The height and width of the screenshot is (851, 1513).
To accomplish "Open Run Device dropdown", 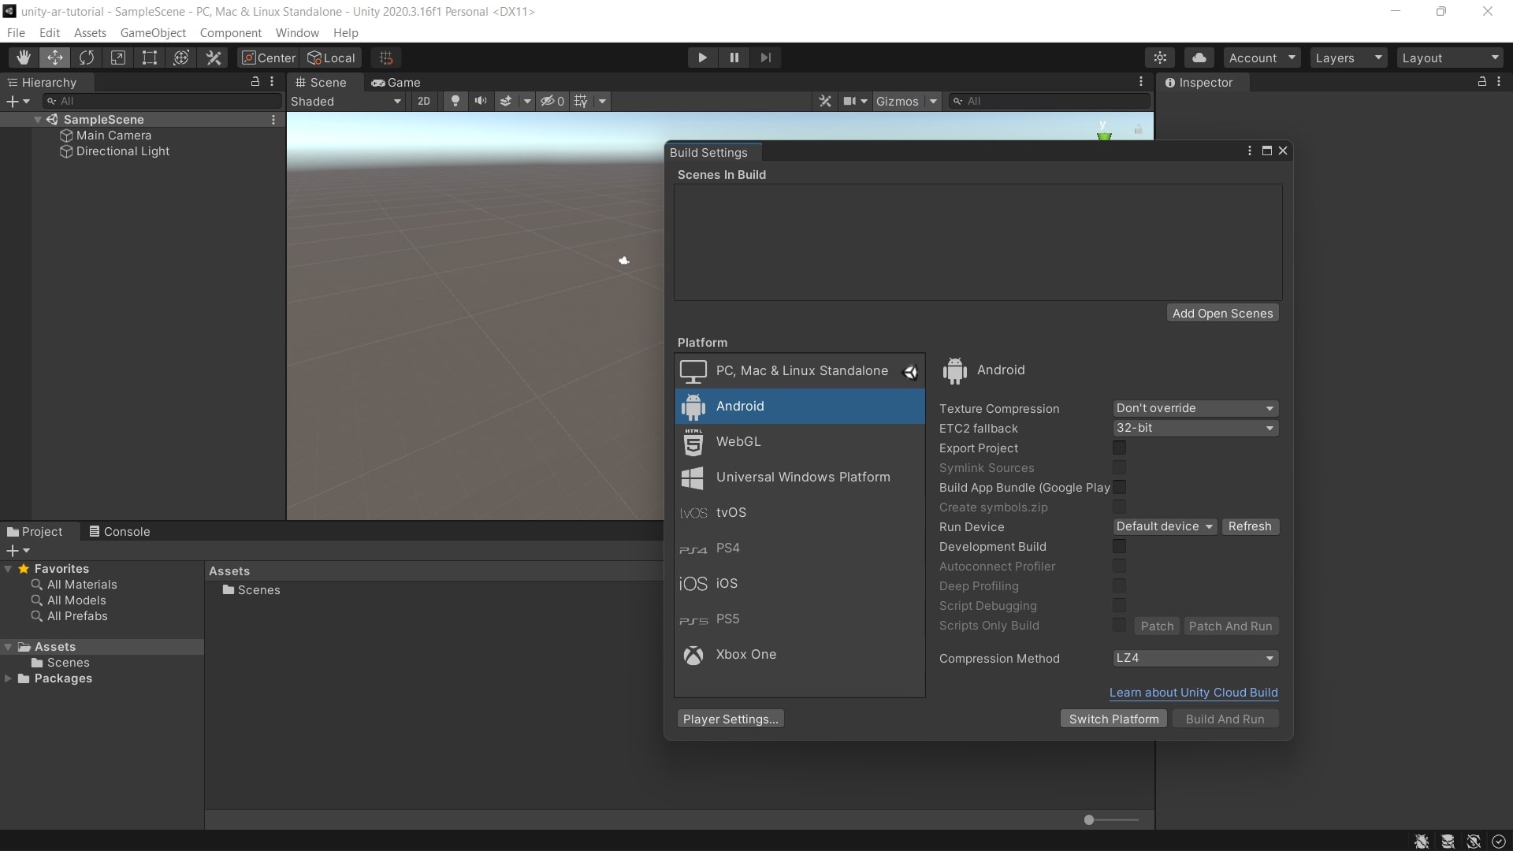I will coord(1165,526).
